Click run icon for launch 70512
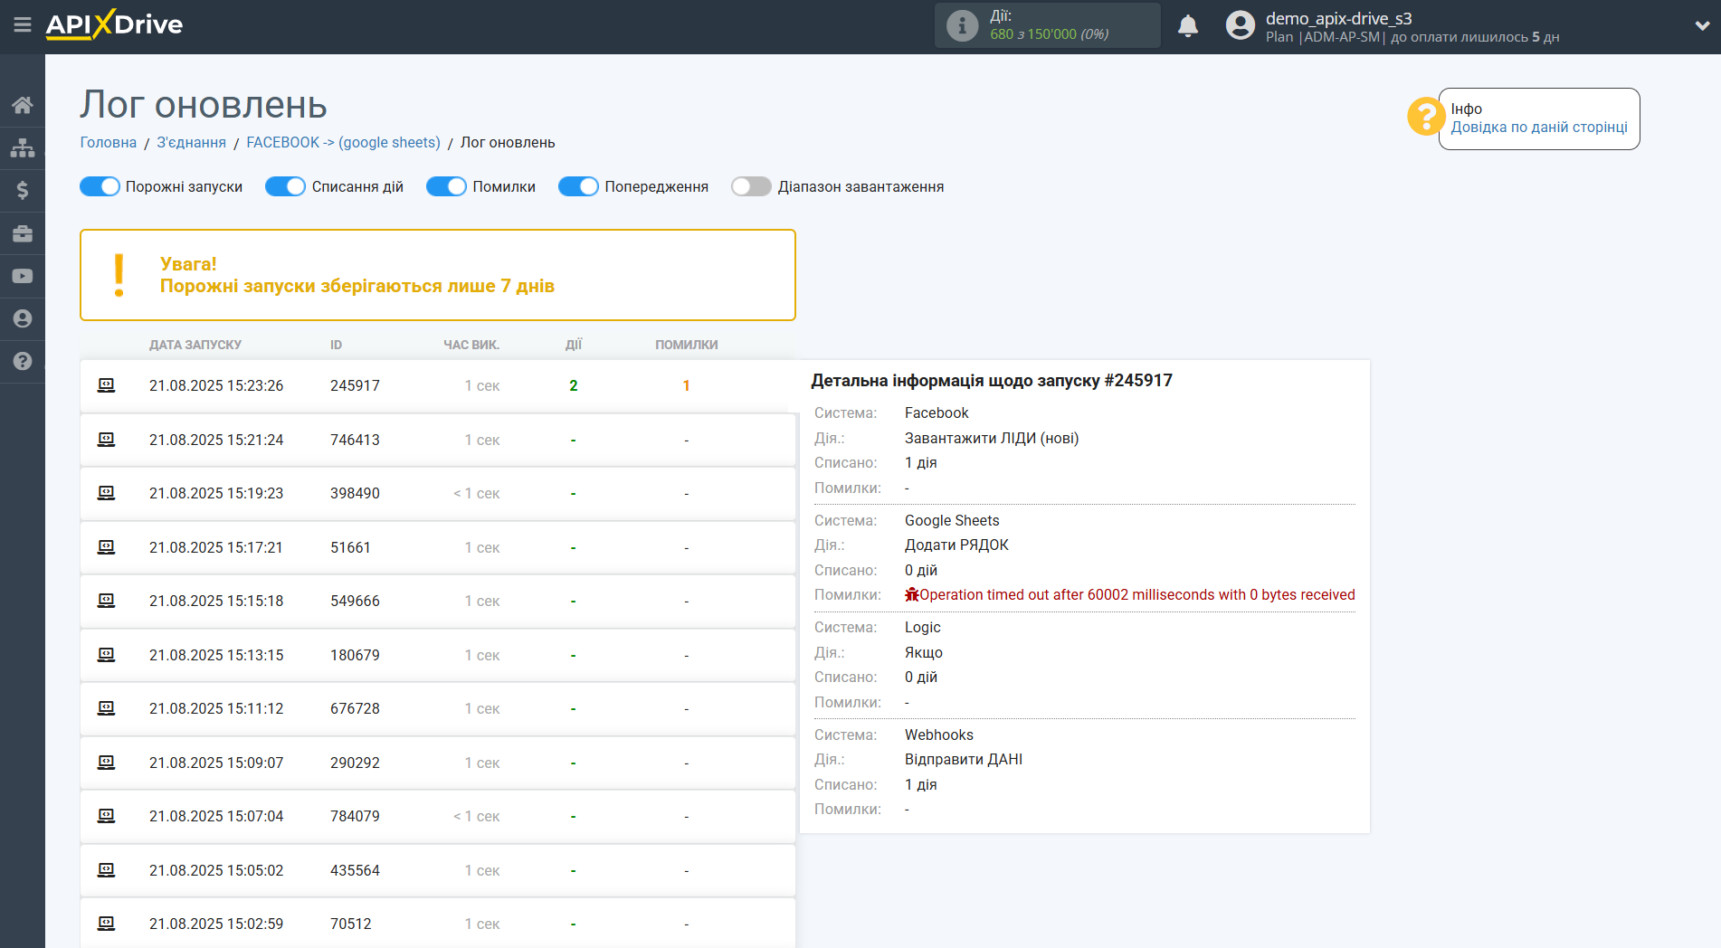The width and height of the screenshot is (1721, 948). tap(106, 924)
